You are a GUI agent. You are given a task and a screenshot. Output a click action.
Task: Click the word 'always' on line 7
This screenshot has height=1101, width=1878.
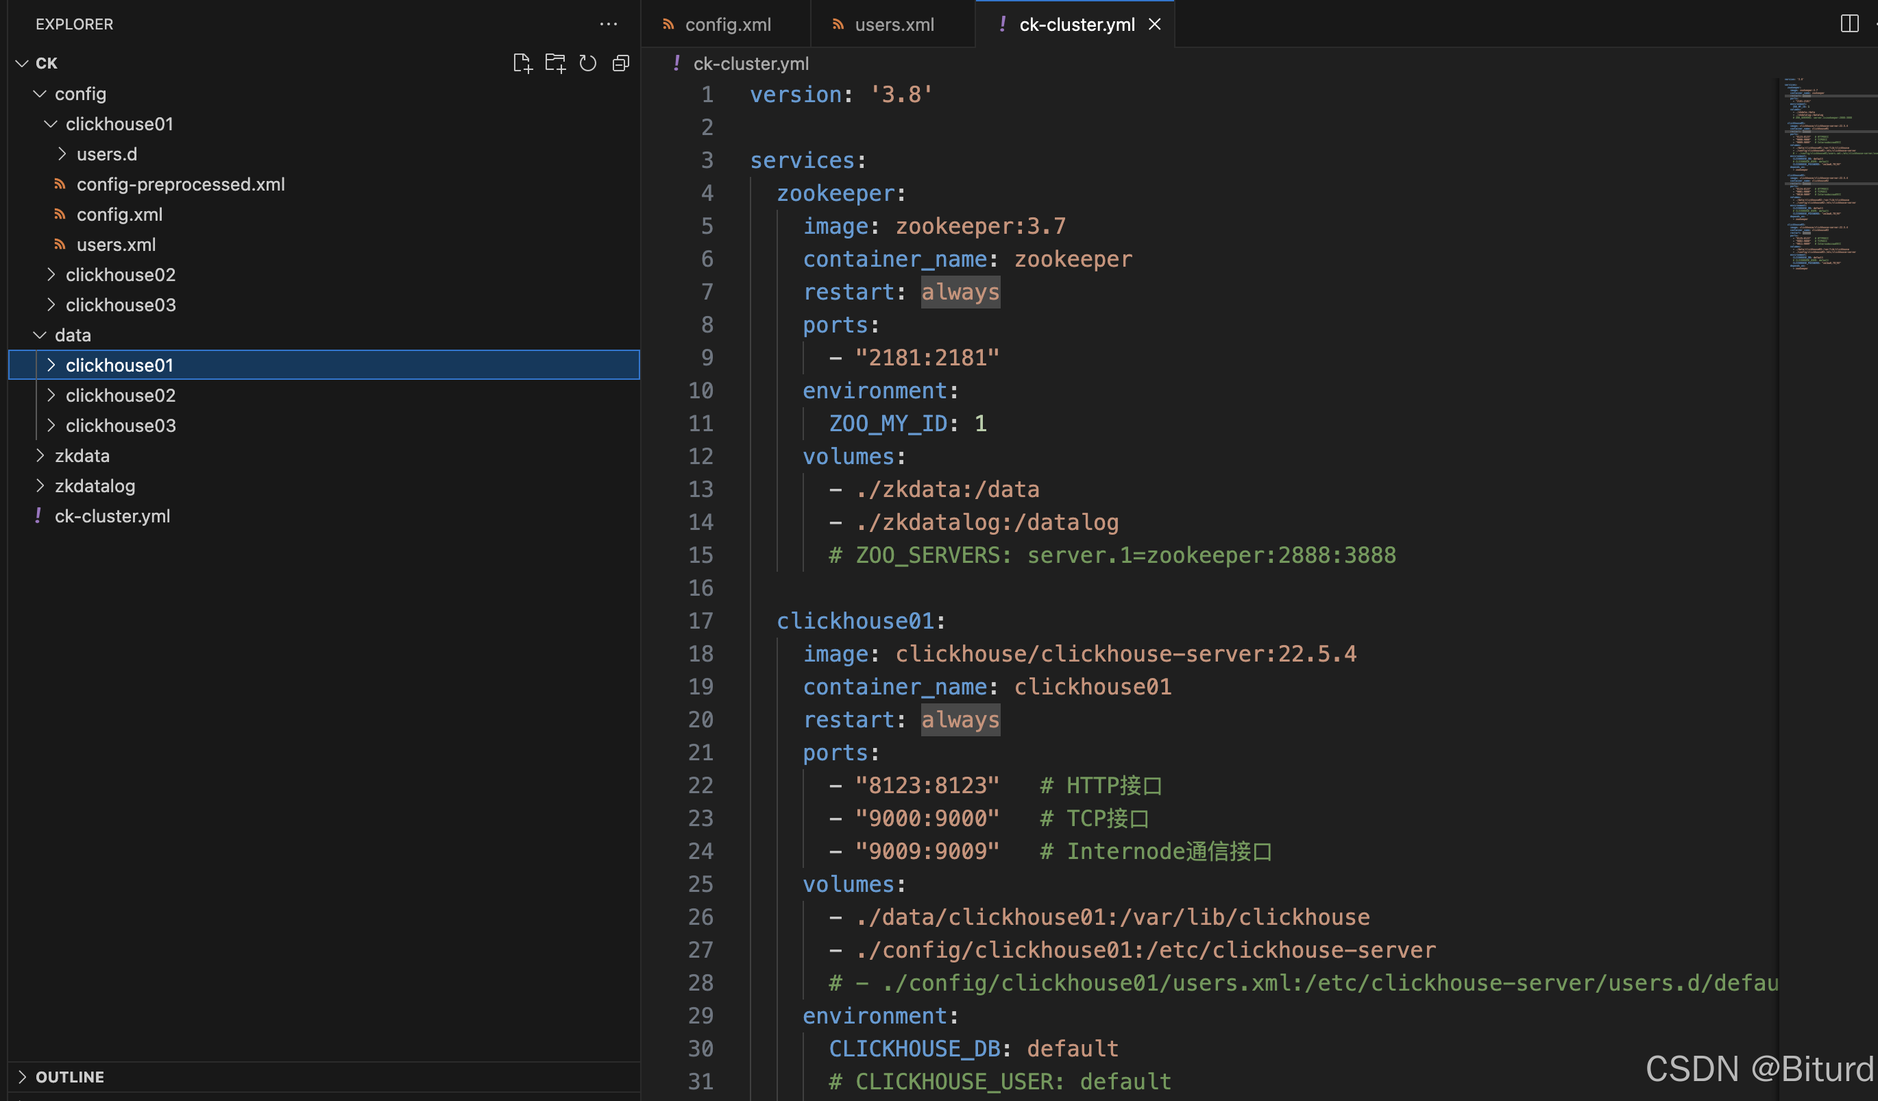click(x=960, y=292)
